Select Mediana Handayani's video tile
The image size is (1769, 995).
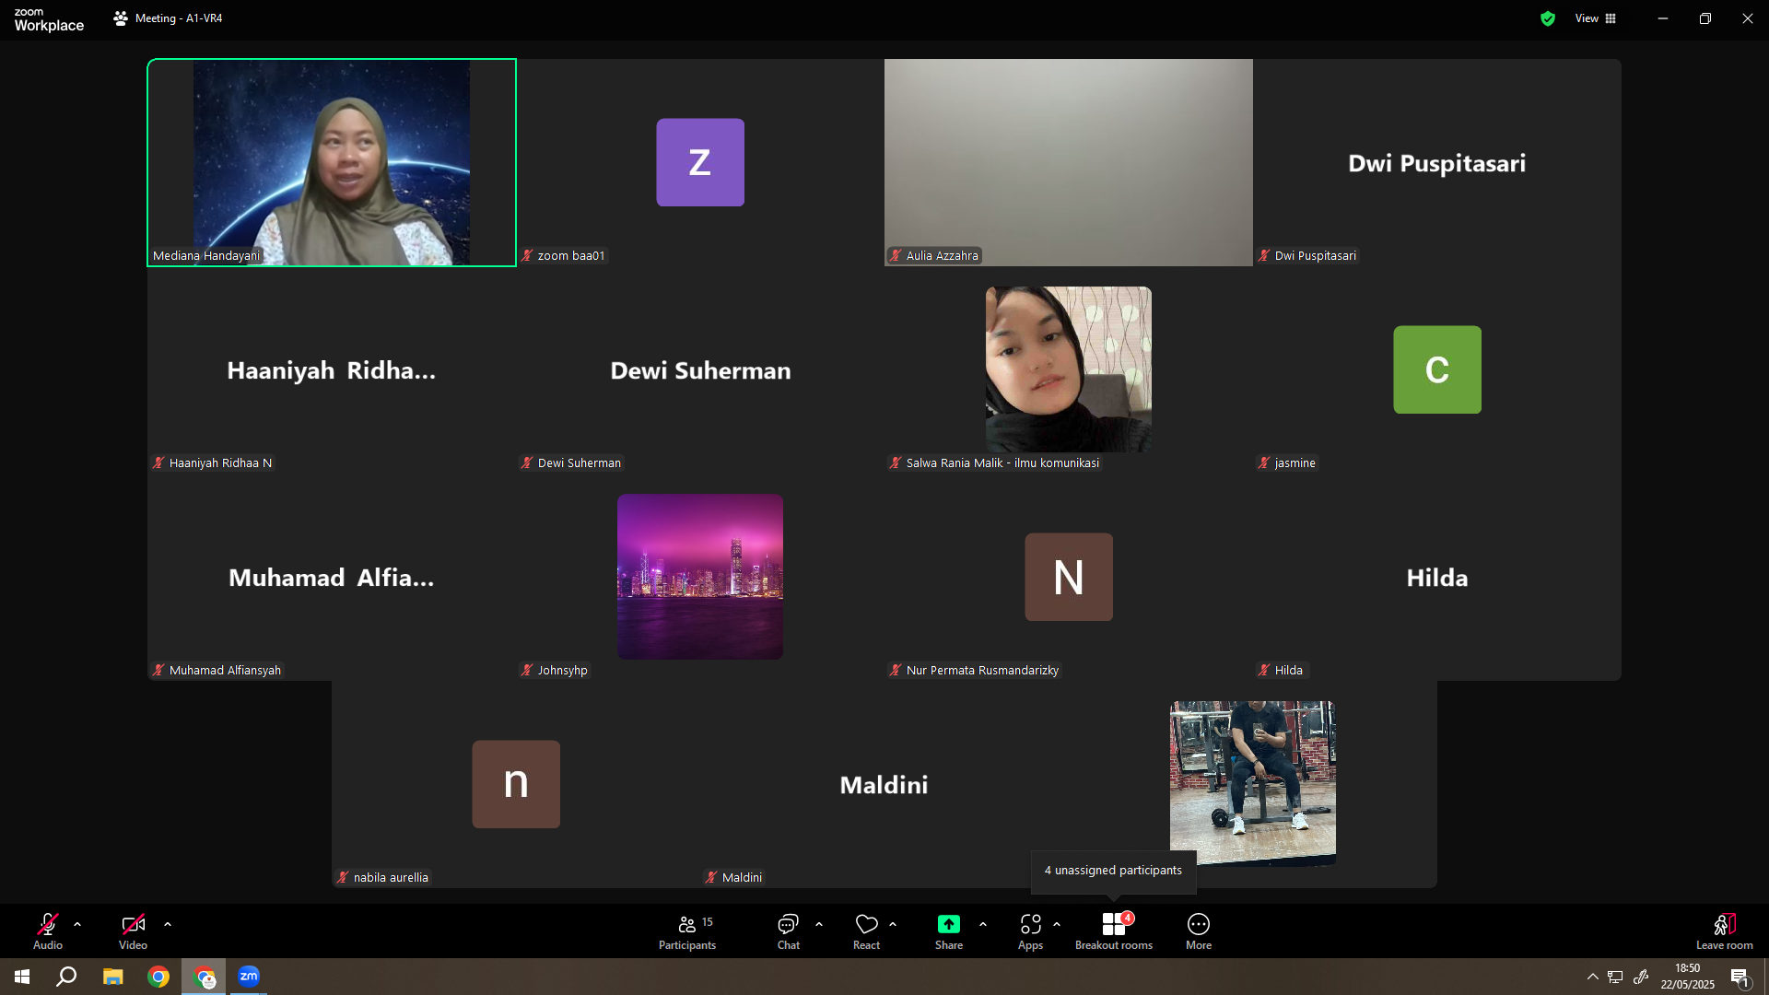pyautogui.click(x=332, y=163)
